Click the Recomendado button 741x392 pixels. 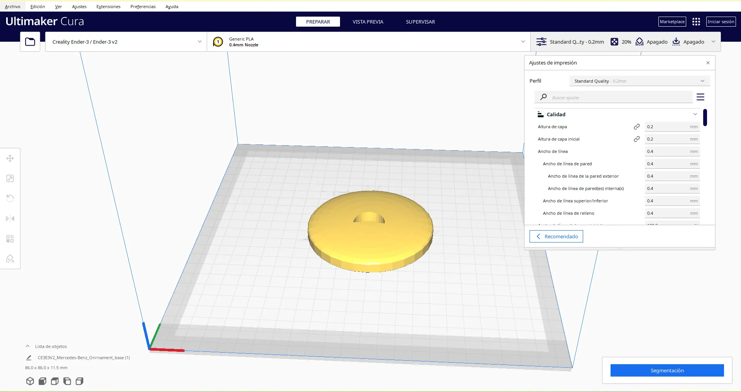(556, 236)
